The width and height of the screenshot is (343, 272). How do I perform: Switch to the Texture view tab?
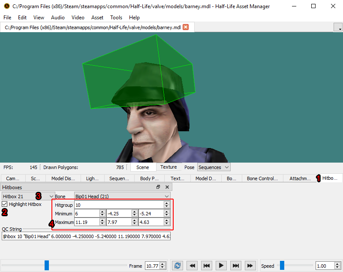pyautogui.click(x=168, y=167)
